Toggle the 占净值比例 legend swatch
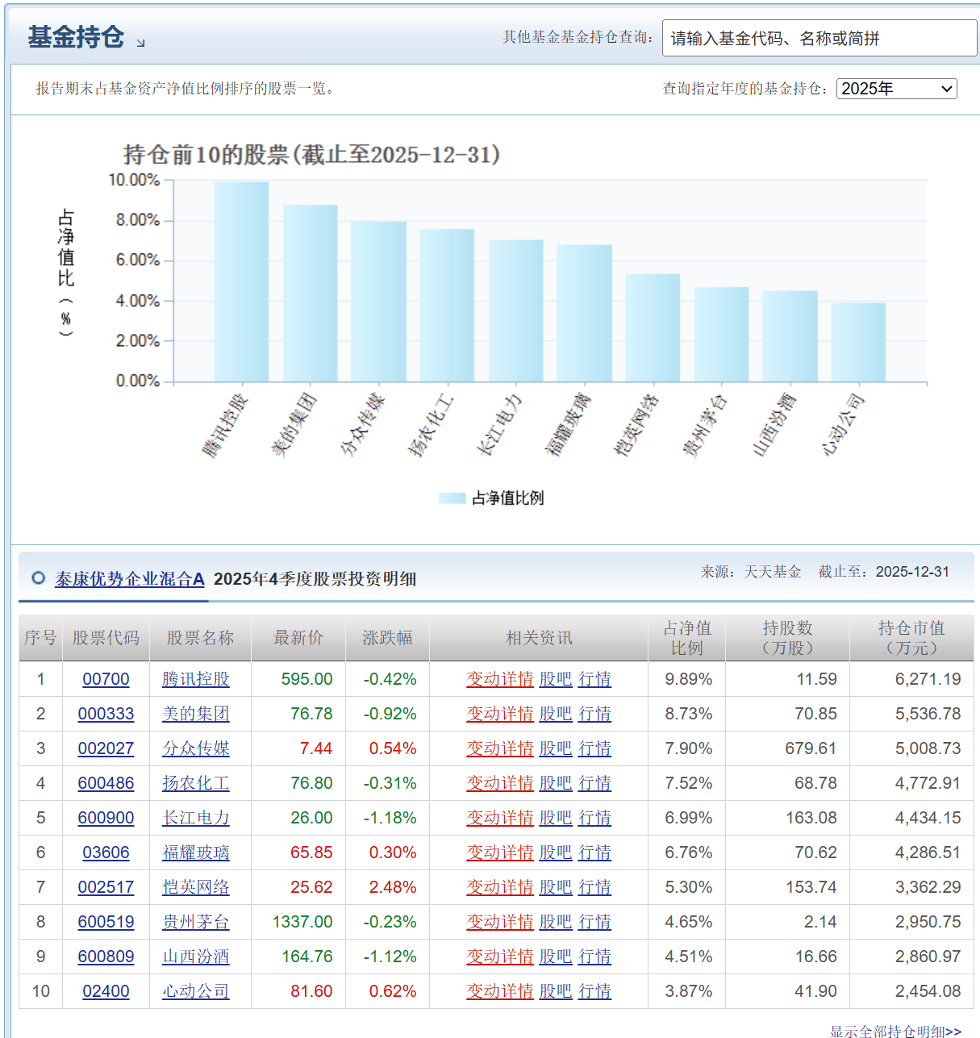The image size is (980, 1038). 452,498
